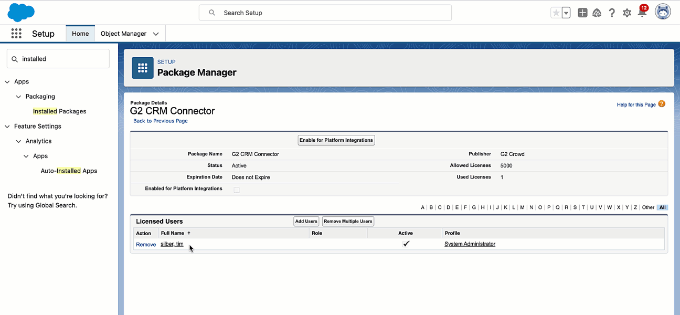Image resolution: width=680 pixels, height=315 pixels.
Task: Click the Profile column header
Action: (452, 233)
